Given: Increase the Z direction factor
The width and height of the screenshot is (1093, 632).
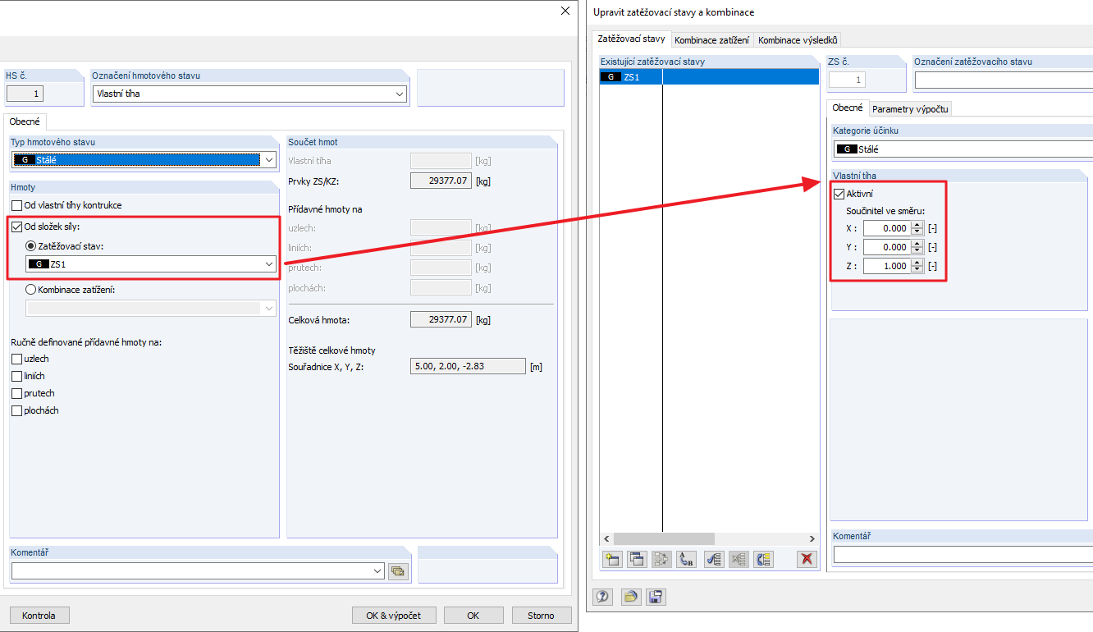Looking at the screenshot, I should (917, 262).
